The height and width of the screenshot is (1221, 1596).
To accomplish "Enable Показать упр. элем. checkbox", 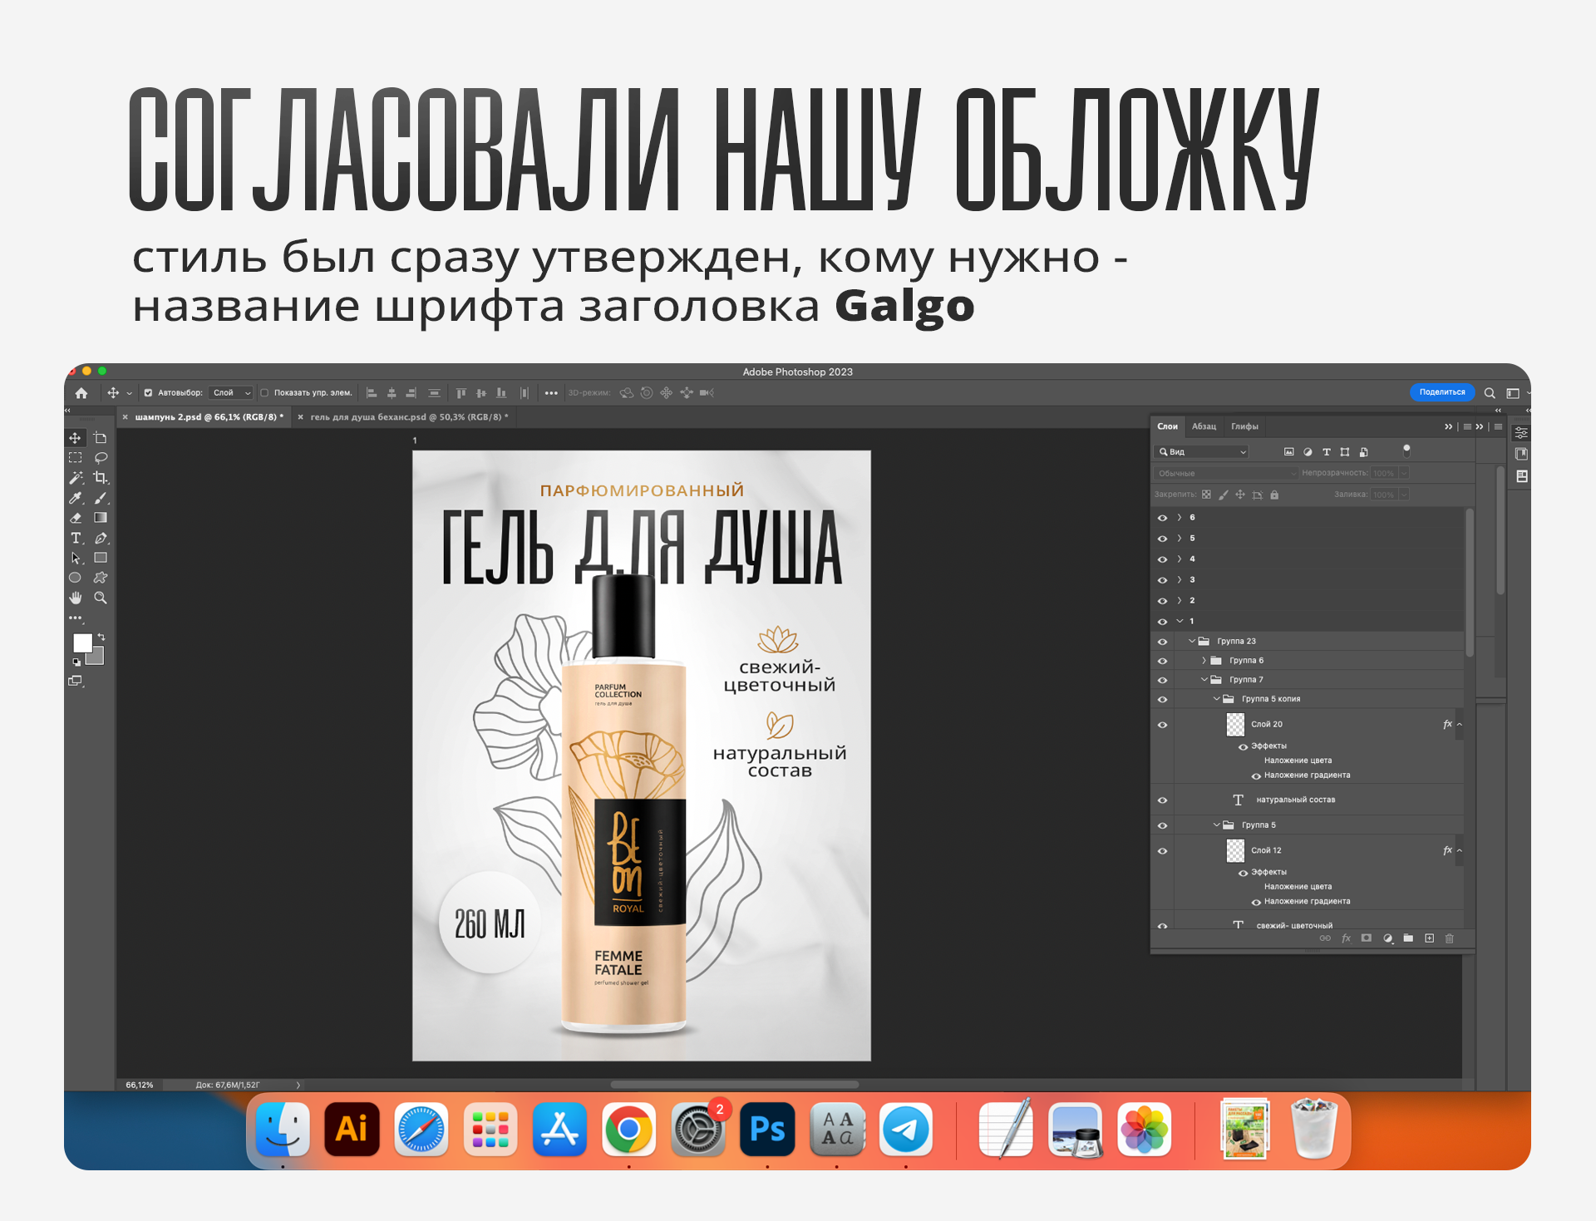I will pyautogui.click(x=264, y=393).
